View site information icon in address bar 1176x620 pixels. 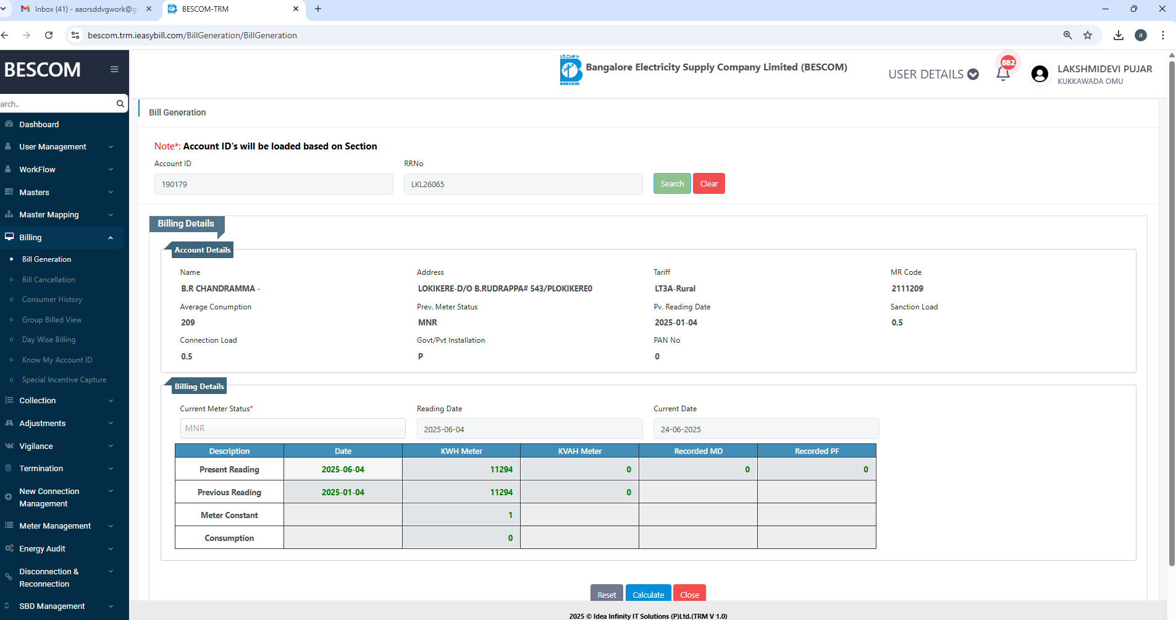point(75,35)
